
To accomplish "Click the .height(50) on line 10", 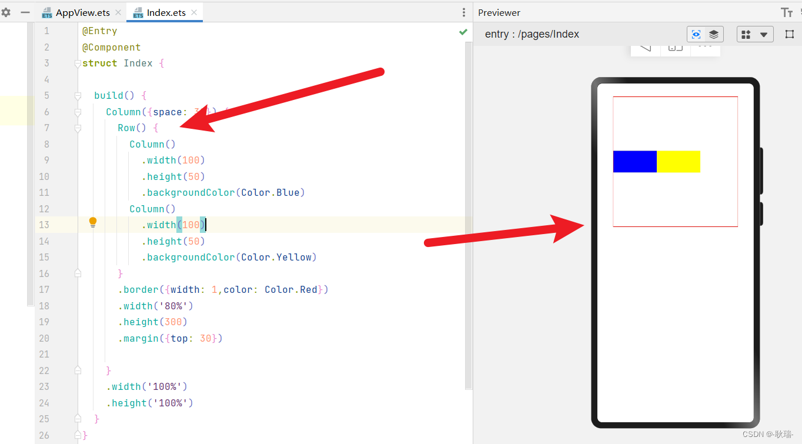I will (x=173, y=176).
